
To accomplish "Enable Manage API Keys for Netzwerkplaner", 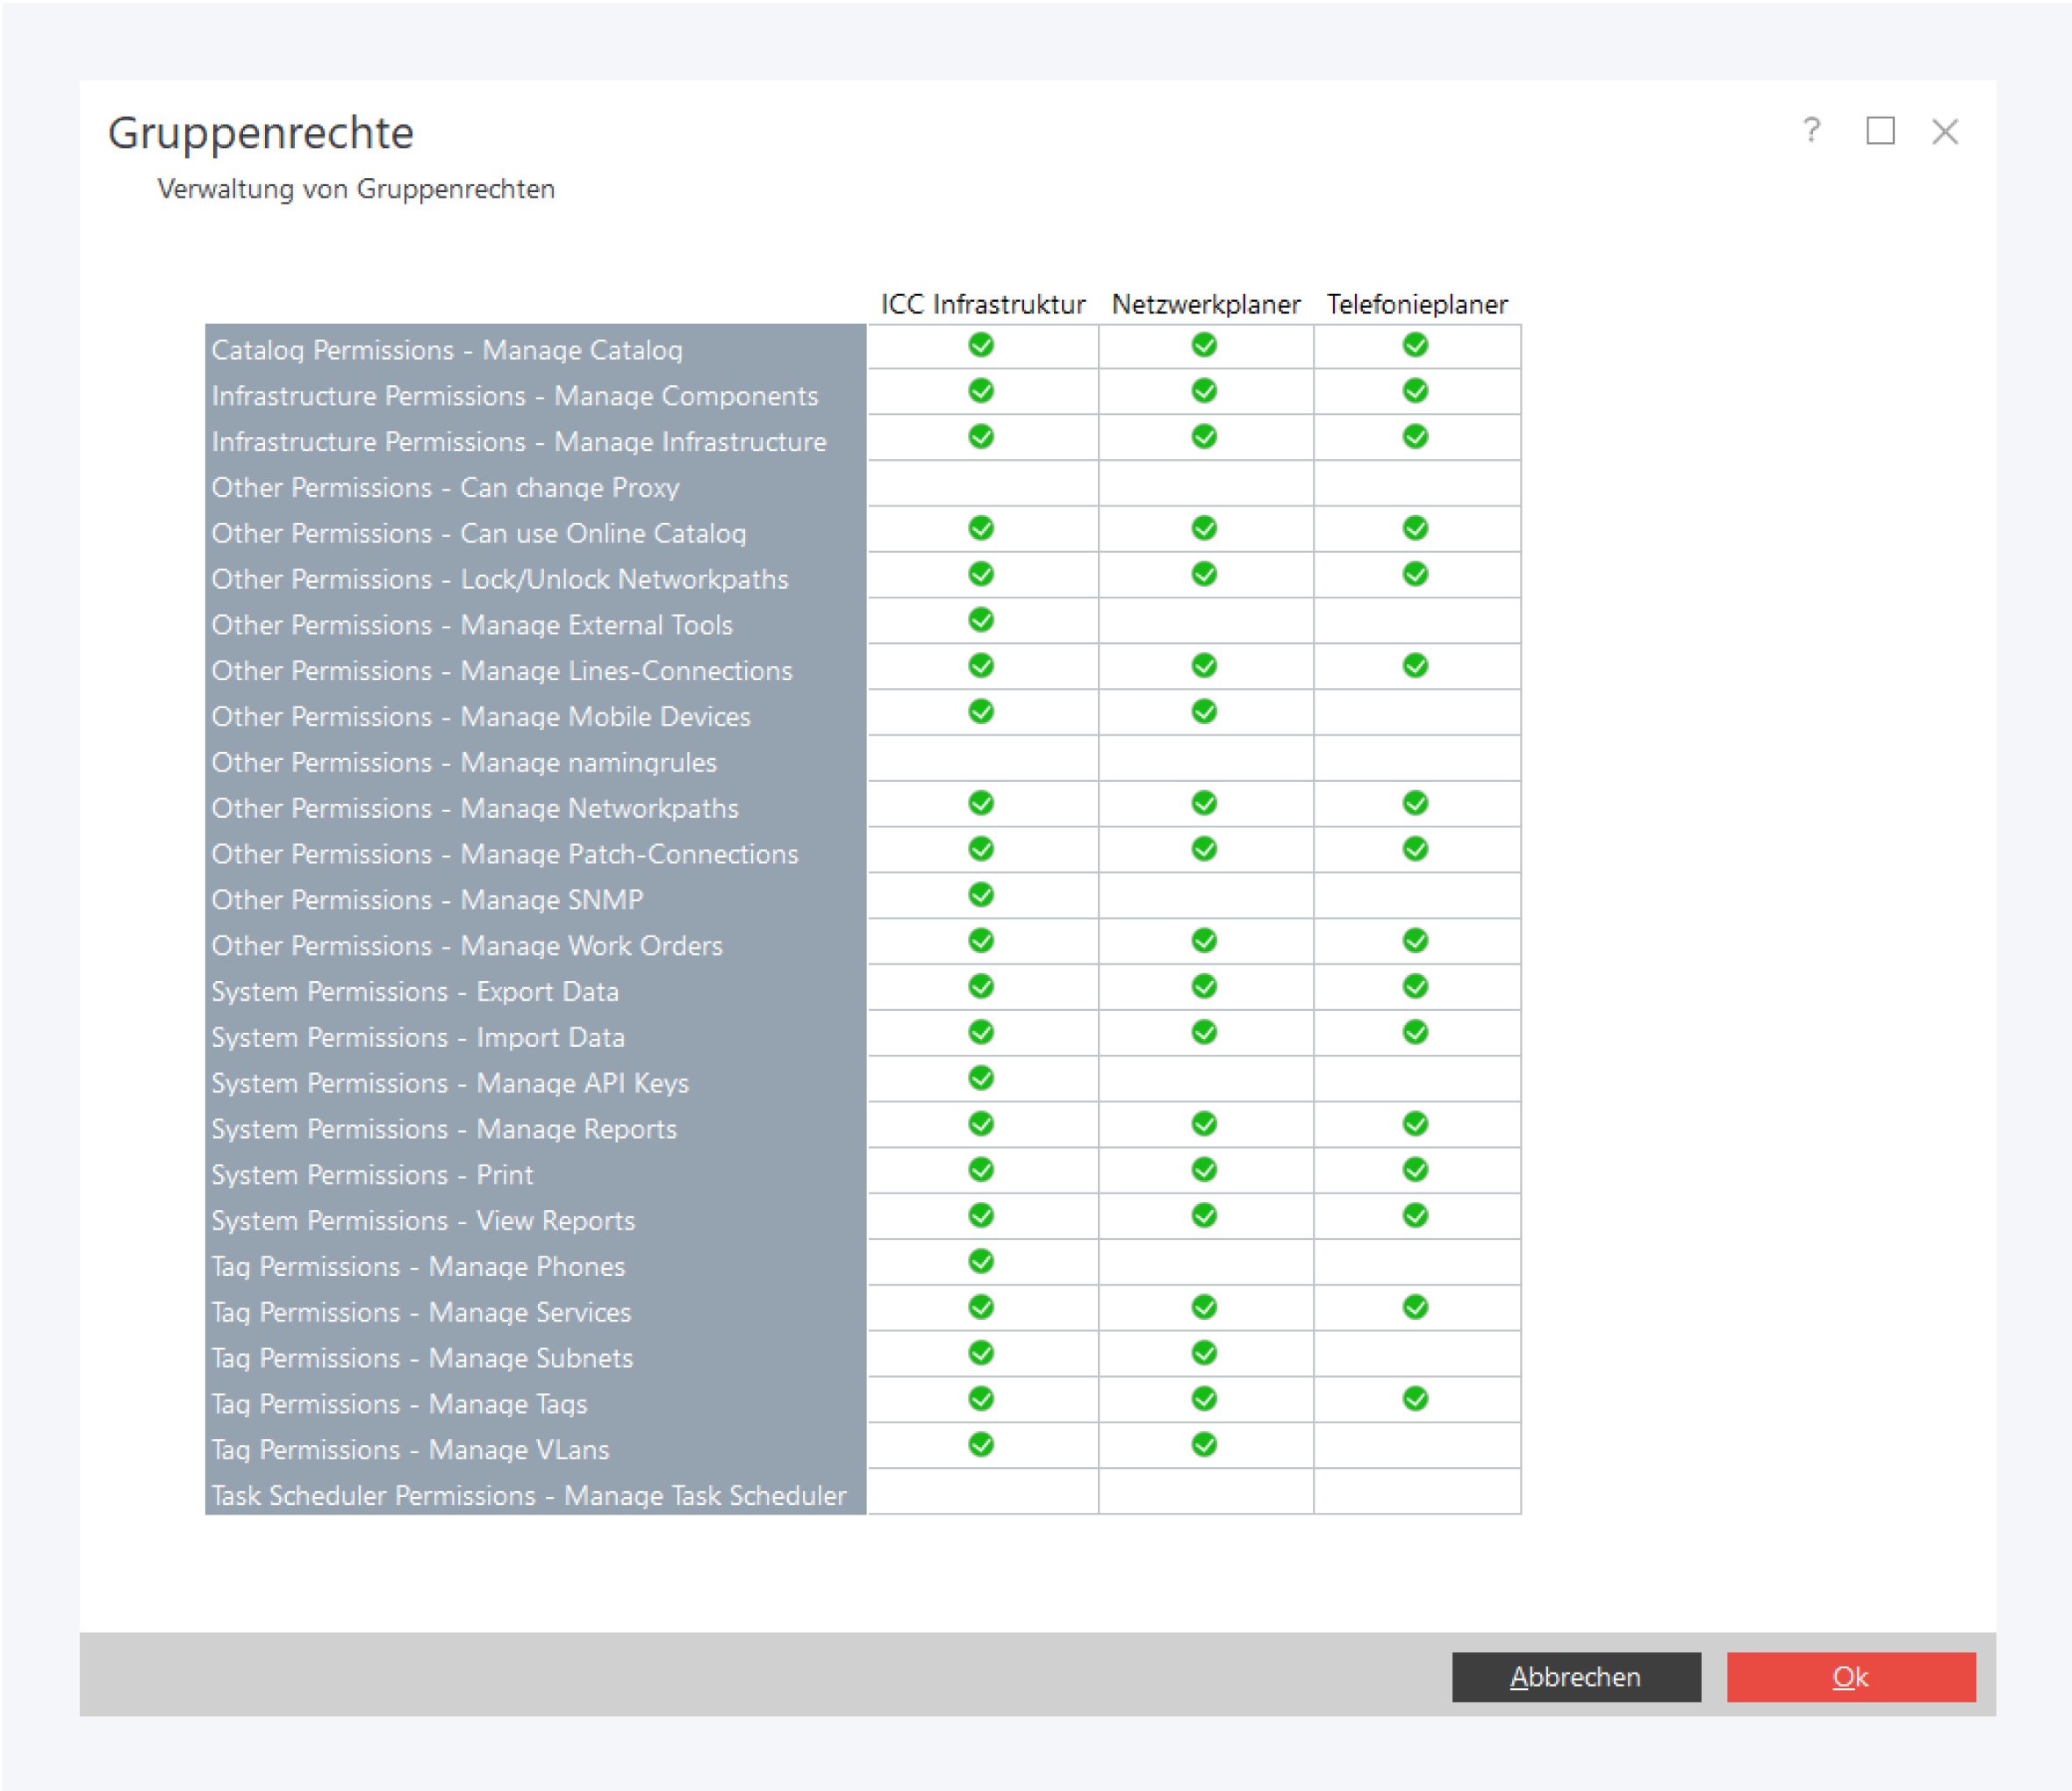I will (1204, 1079).
